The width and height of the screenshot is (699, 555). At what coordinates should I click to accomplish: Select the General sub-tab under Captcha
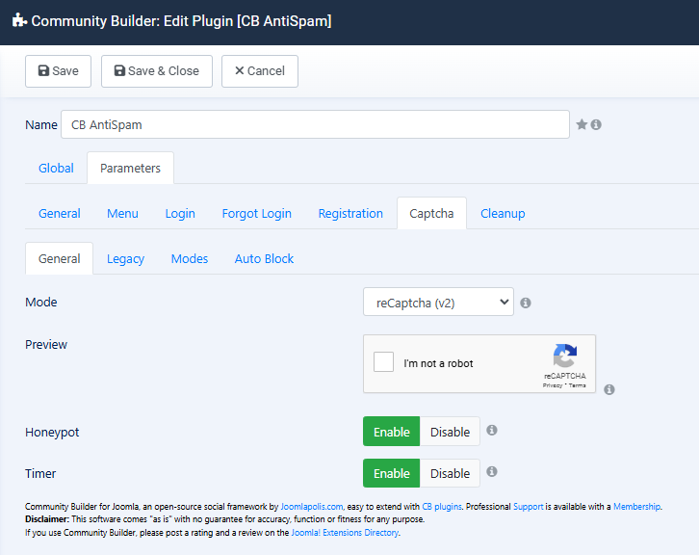60,259
